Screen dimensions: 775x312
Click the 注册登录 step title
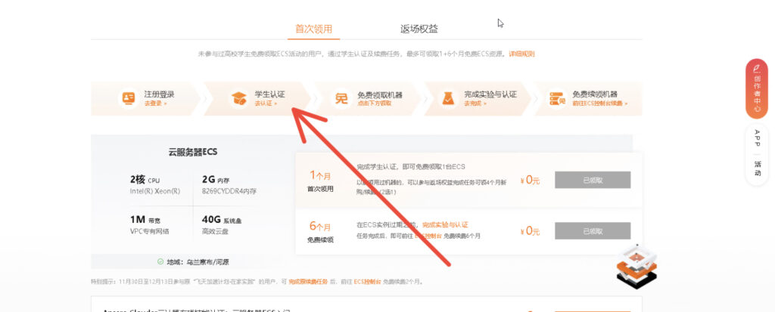159,94
